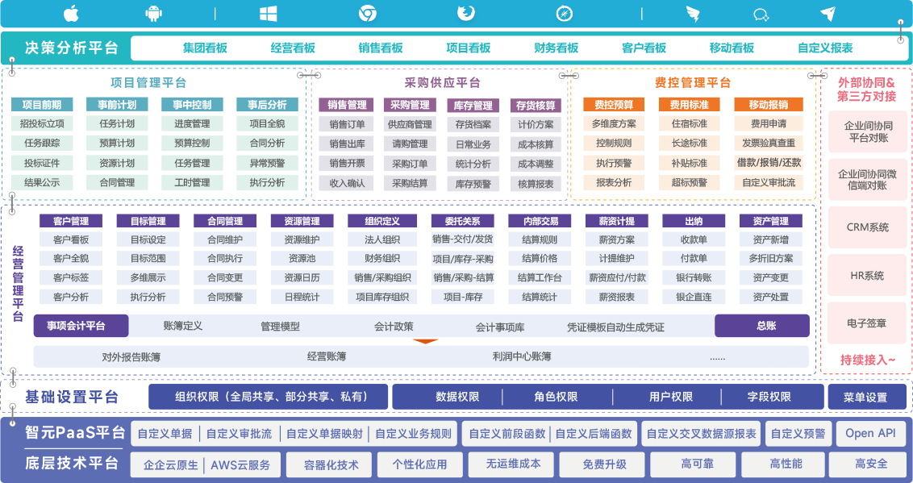
Task: Click the Android robot icon
Action: tap(152, 13)
